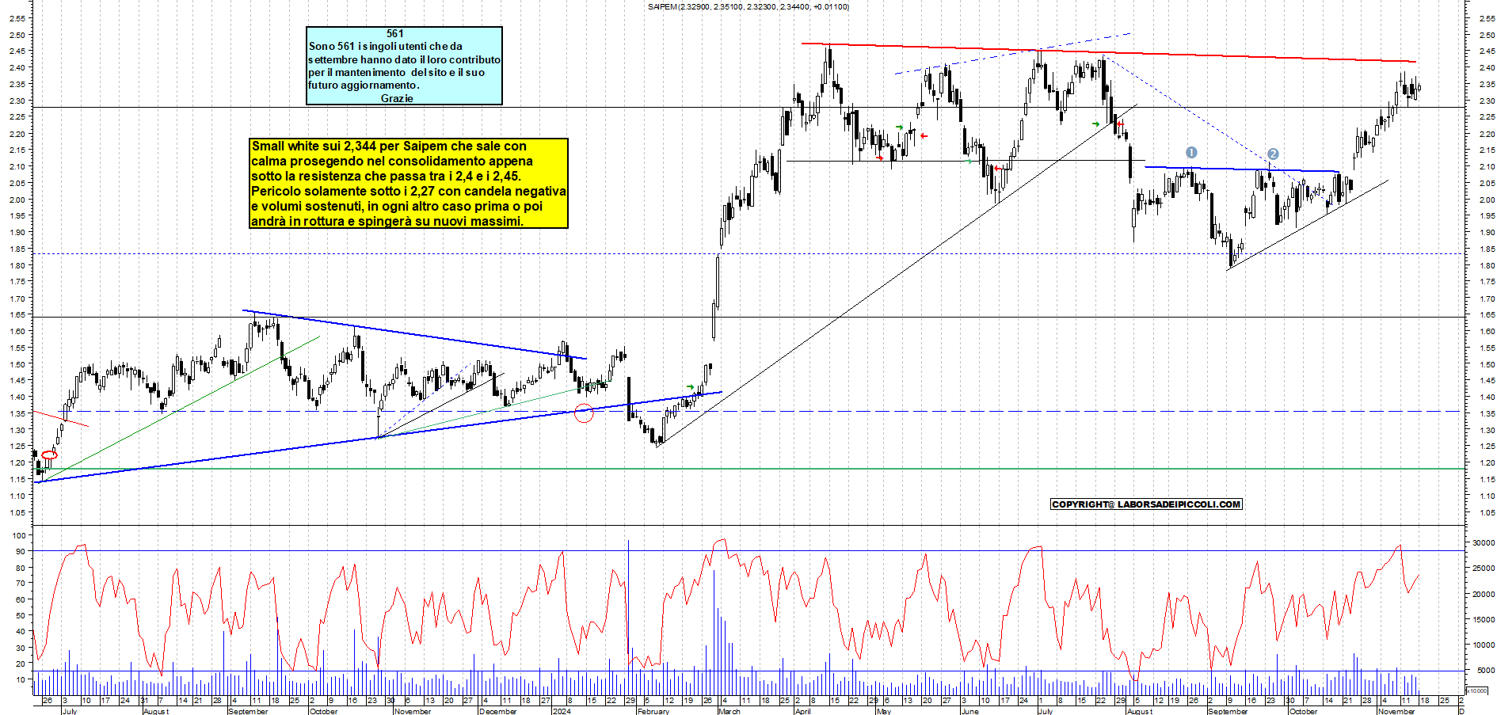Click the 'April' month label on time axis
The image size is (1497, 715).
coord(802,711)
